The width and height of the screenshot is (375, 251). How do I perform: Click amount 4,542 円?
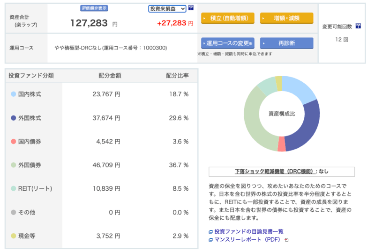108,142
